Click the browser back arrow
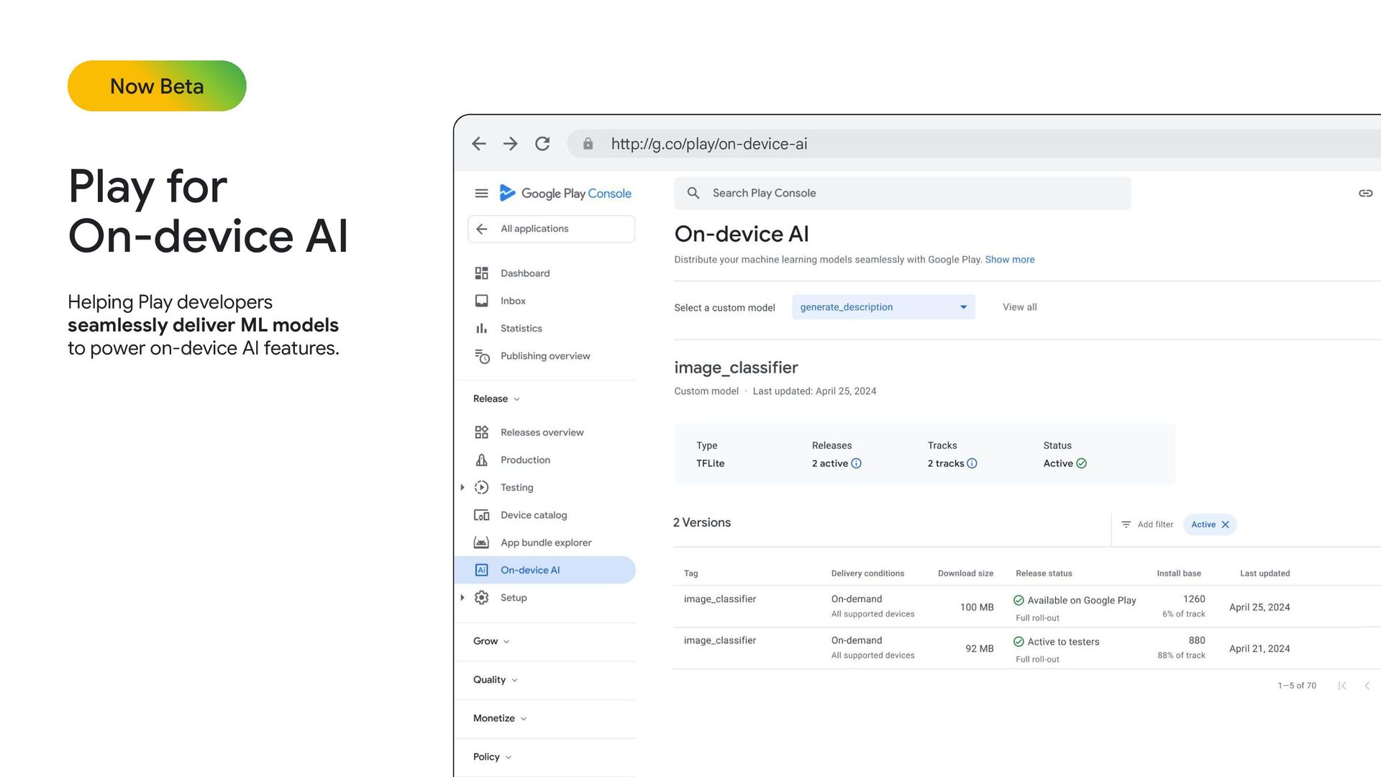Viewport: 1381px width, 777px height. 479,144
